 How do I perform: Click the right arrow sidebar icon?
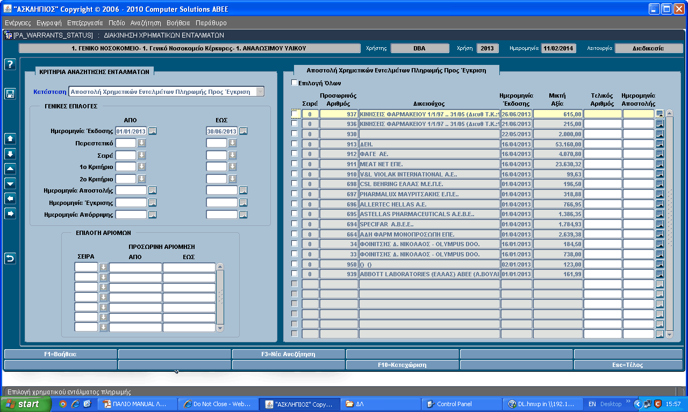tap(10, 214)
